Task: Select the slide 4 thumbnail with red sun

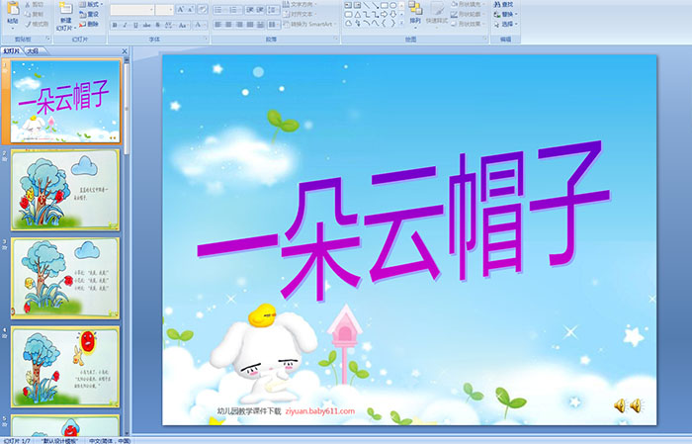Action: [x=65, y=367]
